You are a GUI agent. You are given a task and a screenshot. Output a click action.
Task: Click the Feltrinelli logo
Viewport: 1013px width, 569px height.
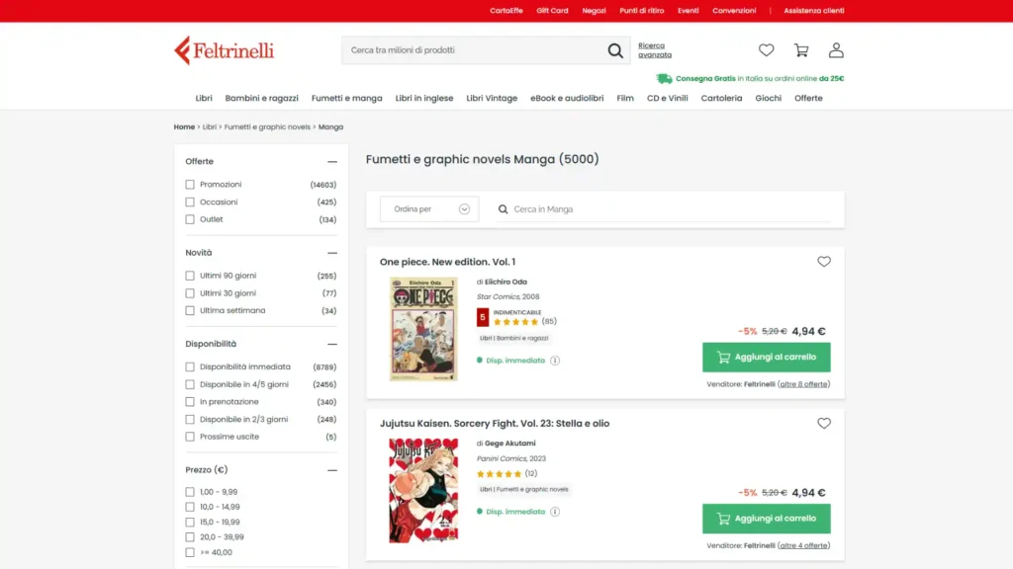pyautogui.click(x=224, y=50)
